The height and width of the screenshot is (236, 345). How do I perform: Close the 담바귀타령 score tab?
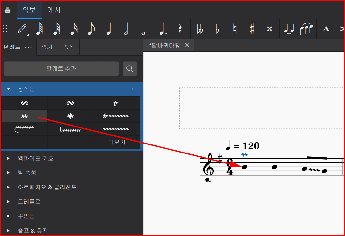point(187,45)
